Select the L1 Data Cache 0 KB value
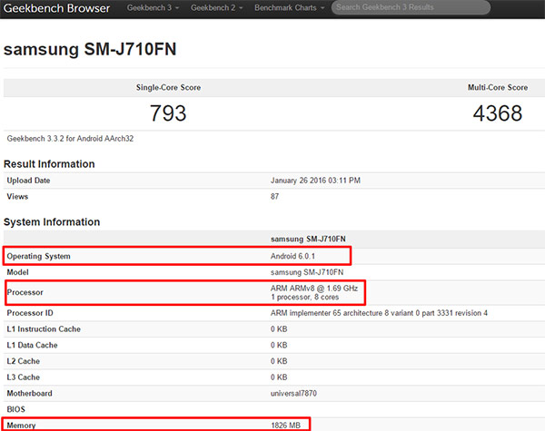Image resolution: width=545 pixels, height=431 pixels. [279, 345]
